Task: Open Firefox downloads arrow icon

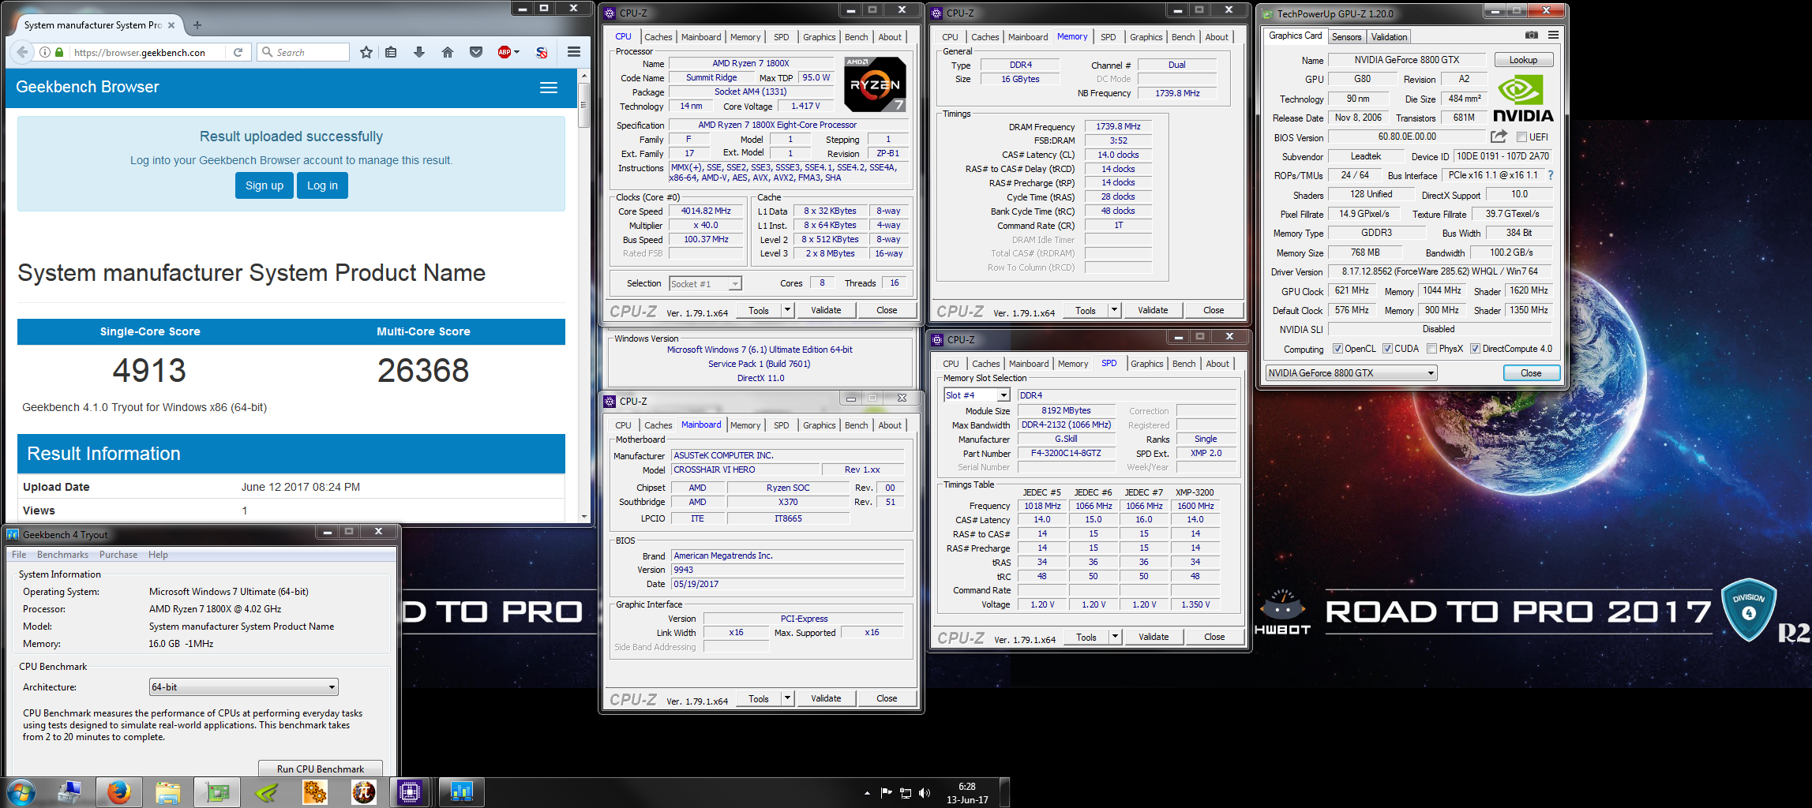Action: (419, 52)
